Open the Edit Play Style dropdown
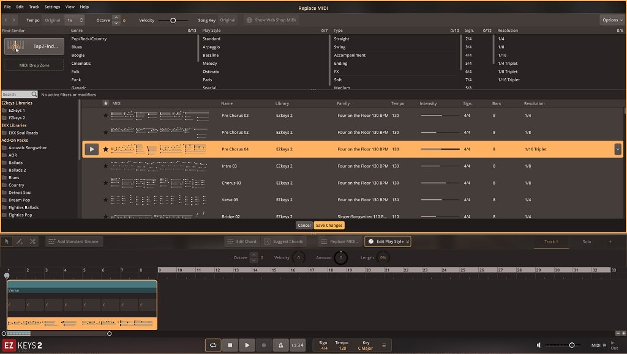 (388, 242)
